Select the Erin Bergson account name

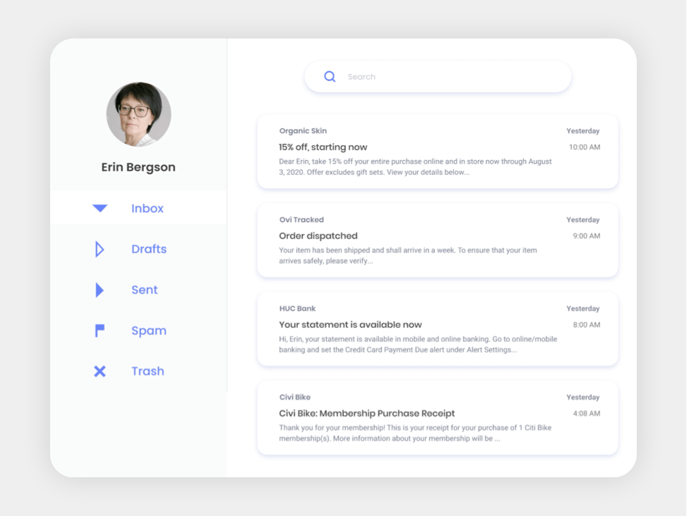(x=138, y=167)
